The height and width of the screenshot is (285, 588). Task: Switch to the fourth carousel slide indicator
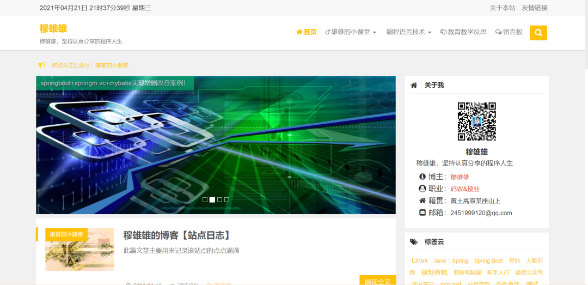click(x=227, y=200)
